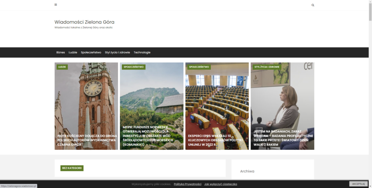The image size is (372, 188).
Task: Click SPOŁECZEŃSTWO badge on parliament image
Action: coord(199,67)
